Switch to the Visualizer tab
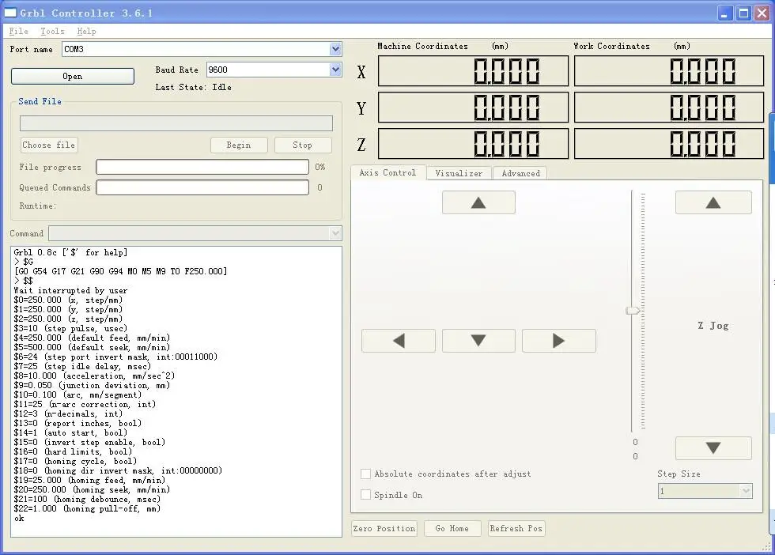Viewport: 775px width, 555px height. click(x=459, y=173)
